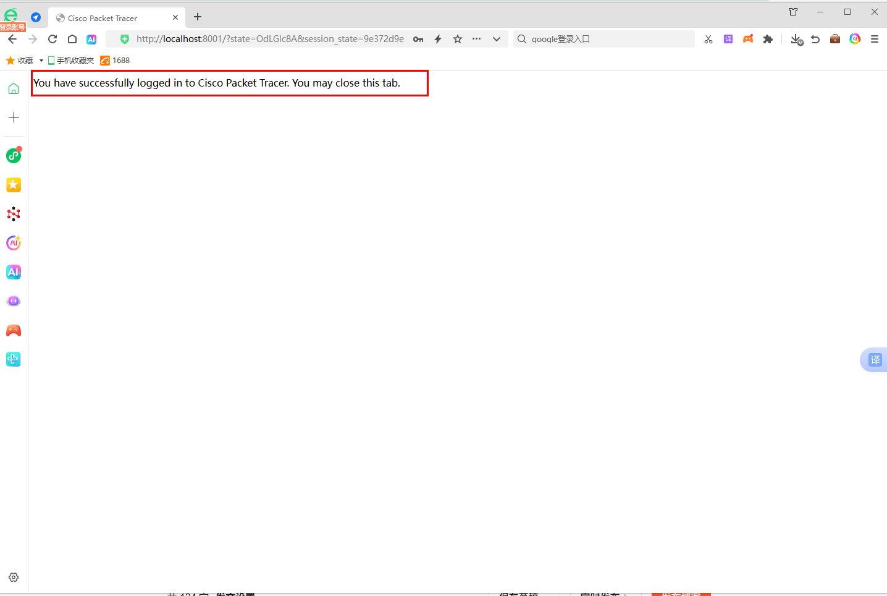Click the 'You have successfully logged in' message
The width and height of the screenshot is (887, 596).
point(217,83)
